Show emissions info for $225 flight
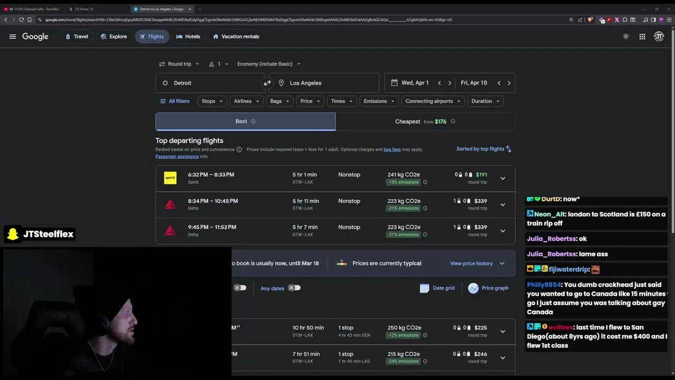The height and width of the screenshot is (380, 675). [425, 335]
